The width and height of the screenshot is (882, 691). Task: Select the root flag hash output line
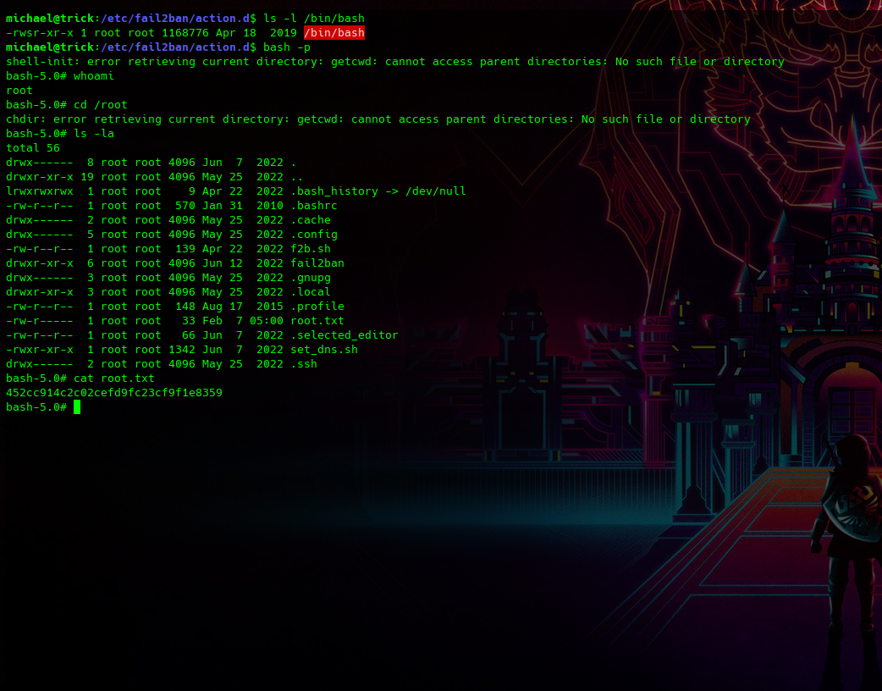114,393
